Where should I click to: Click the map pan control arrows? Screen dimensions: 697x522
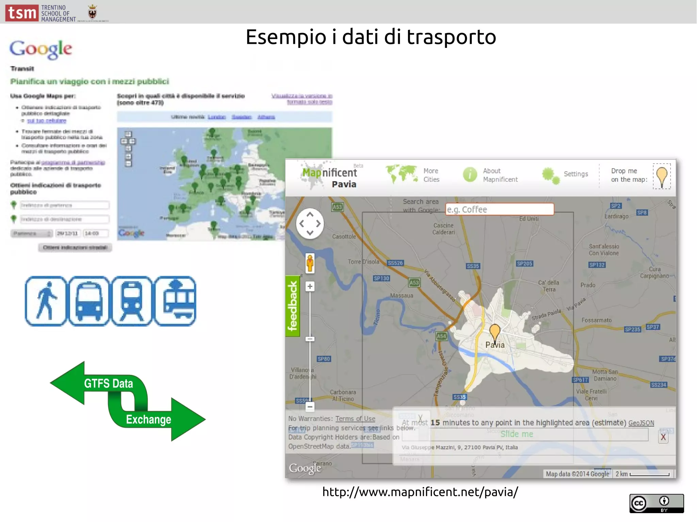tap(310, 223)
